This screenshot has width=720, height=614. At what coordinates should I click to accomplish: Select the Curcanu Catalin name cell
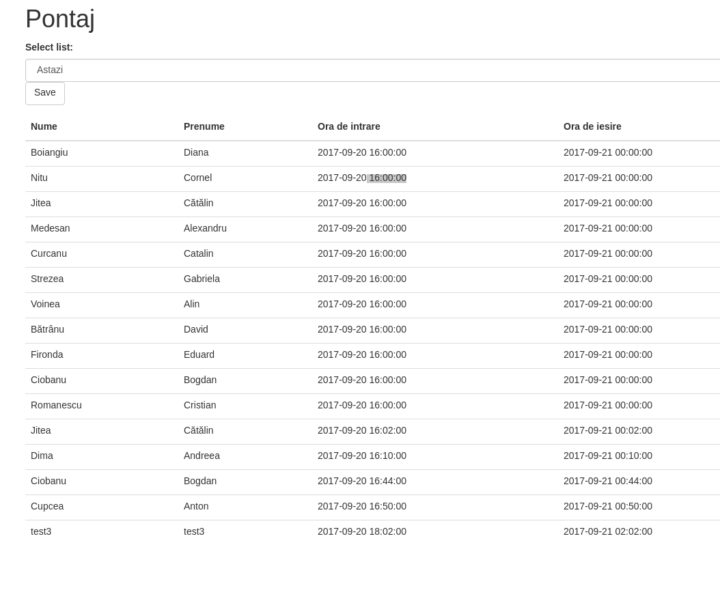point(49,253)
